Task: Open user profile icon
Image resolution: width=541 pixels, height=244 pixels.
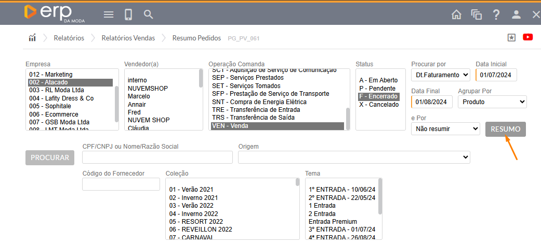Action: pos(516,15)
